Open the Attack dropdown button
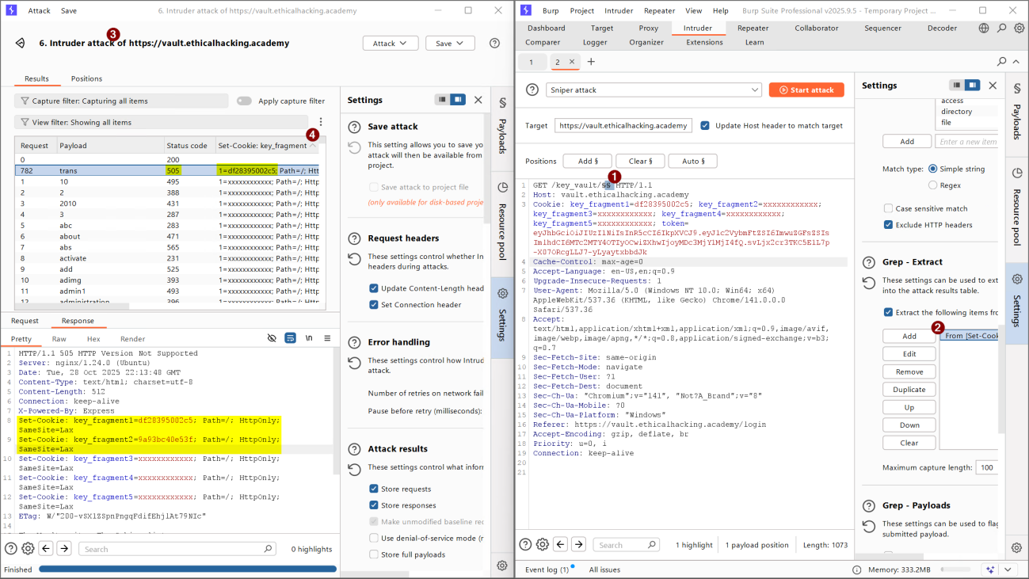 point(390,44)
